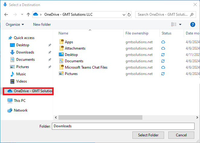Screen dimensions: 200x143
Task: Open the Help button
Action: 192,24
